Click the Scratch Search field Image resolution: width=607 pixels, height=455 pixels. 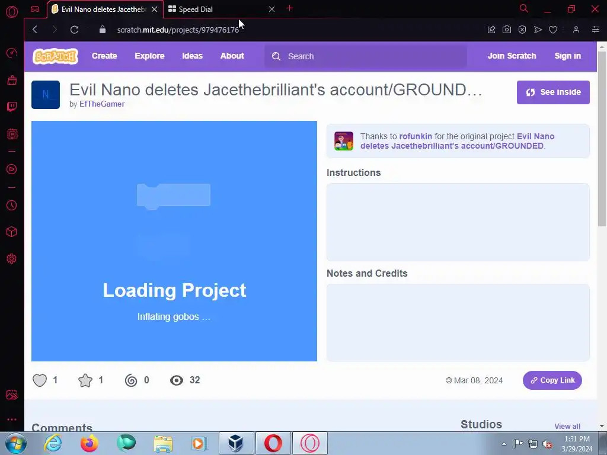point(366,56)
